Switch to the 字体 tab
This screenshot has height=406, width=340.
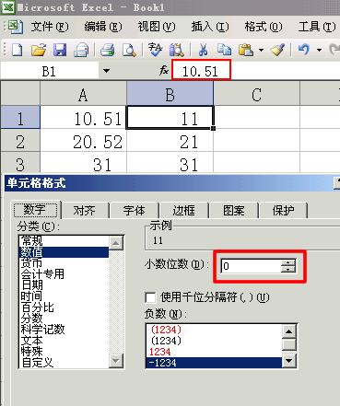[x=134, y=211]
